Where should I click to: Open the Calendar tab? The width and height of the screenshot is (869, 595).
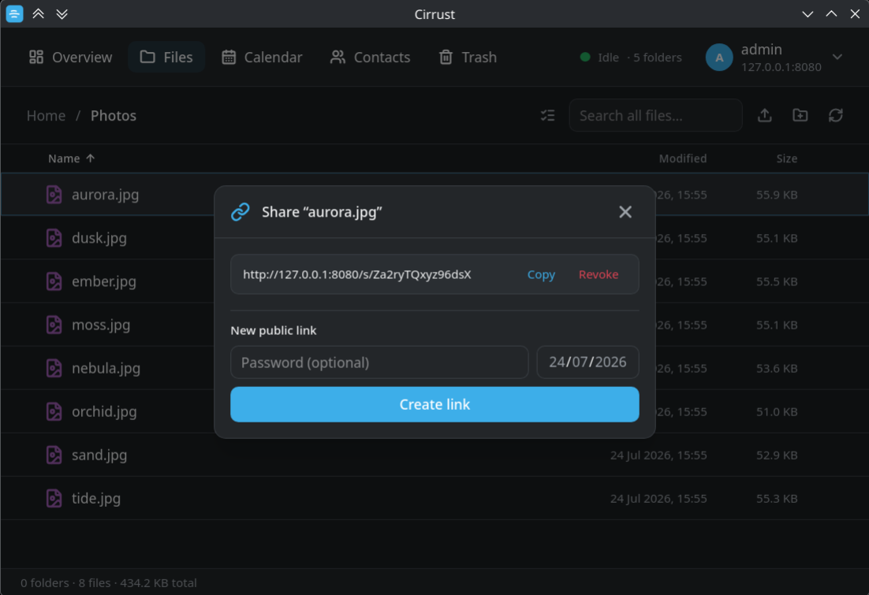click(262, 57)
